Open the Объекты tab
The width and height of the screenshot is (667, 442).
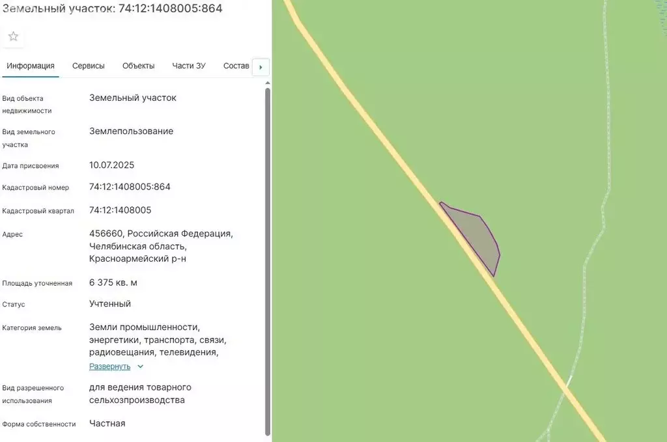tap(138, 66)
